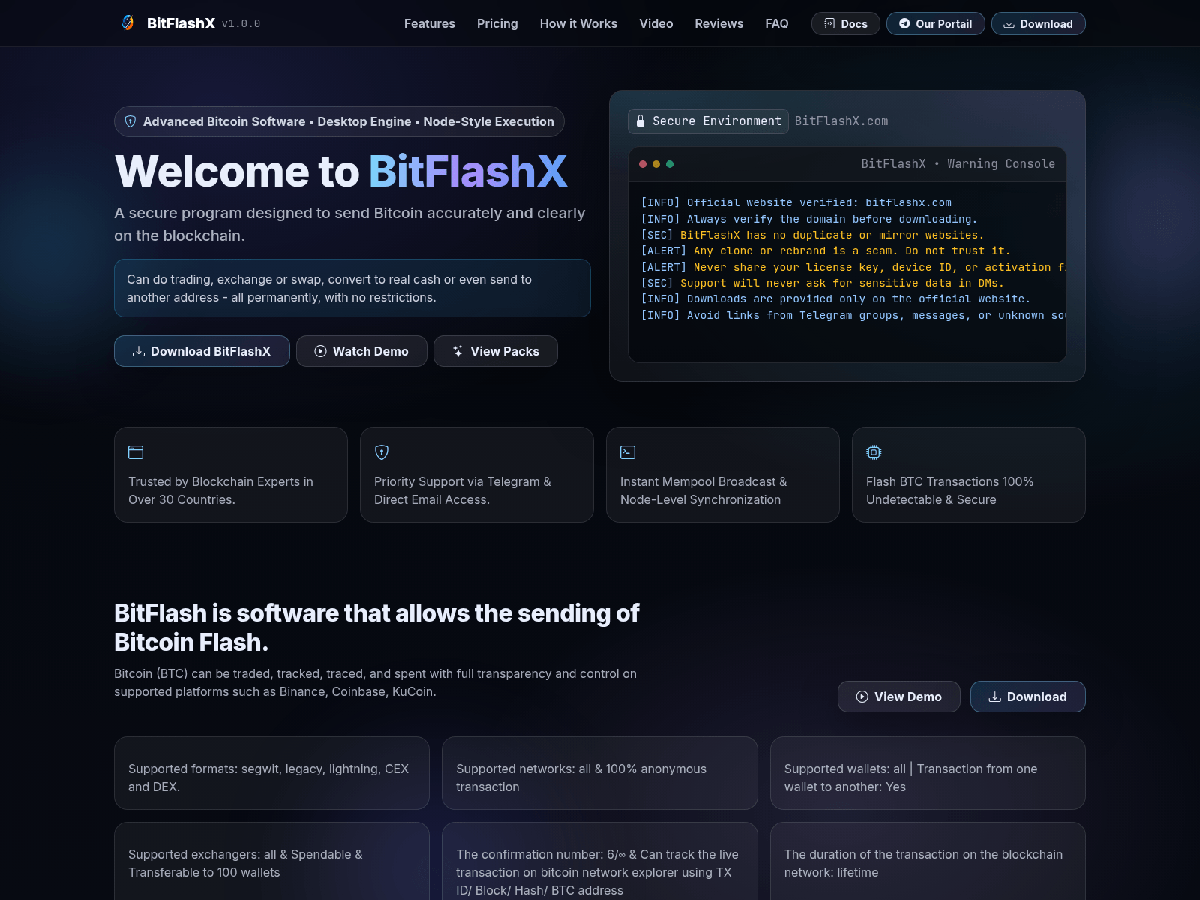Click the View Packs button
The image size is (1200, 900).
point(496,351)
